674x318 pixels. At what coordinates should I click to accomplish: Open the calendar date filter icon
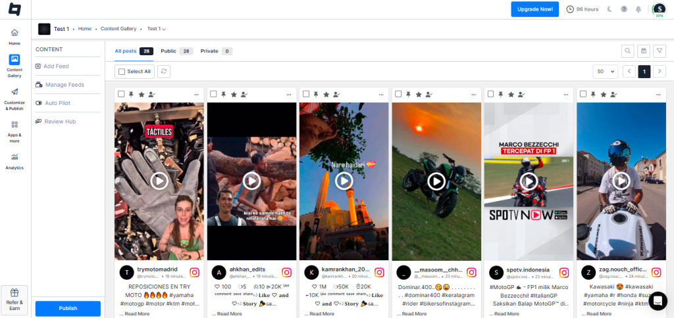(x=644, y=51)
